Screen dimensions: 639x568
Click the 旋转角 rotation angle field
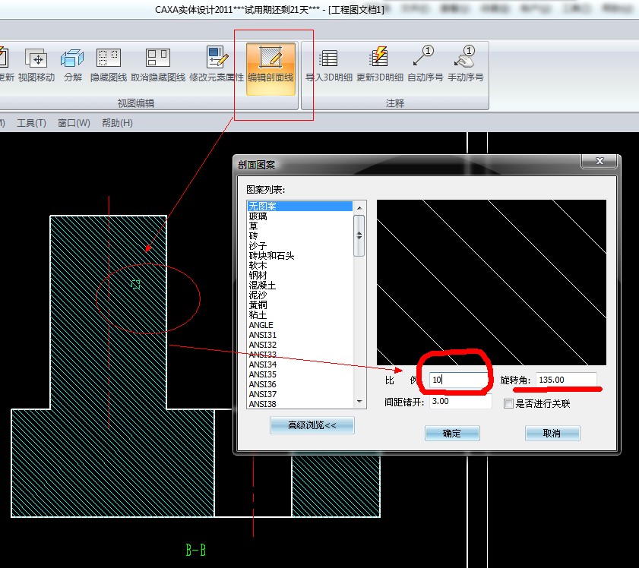(x=566, y=379)
